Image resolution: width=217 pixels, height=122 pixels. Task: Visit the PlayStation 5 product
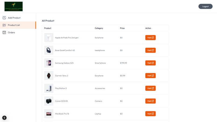[150, 88]
